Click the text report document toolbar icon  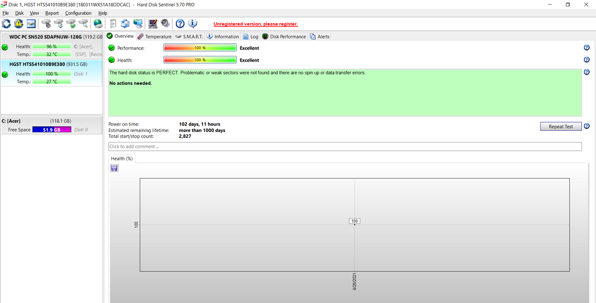113,24
